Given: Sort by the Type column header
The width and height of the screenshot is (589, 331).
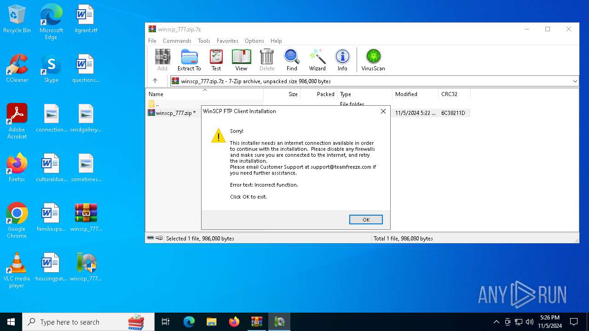Looking at the screenshot, I should 364,94.
